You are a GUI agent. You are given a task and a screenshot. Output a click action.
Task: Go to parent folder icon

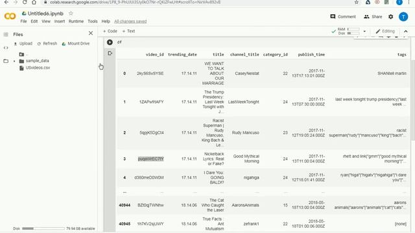click(x=21, y=54)
